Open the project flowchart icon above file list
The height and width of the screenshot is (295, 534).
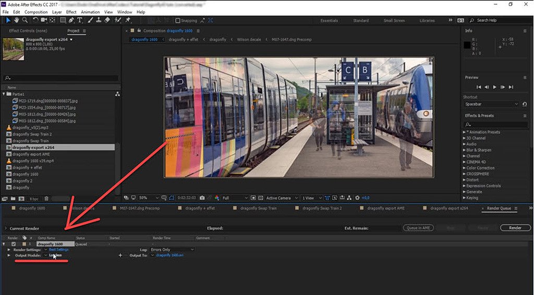pos(117,94)
